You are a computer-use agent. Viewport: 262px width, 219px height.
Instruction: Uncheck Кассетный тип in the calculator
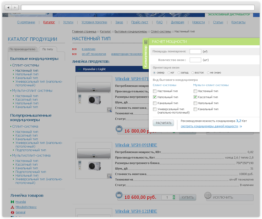click(195, 97)
